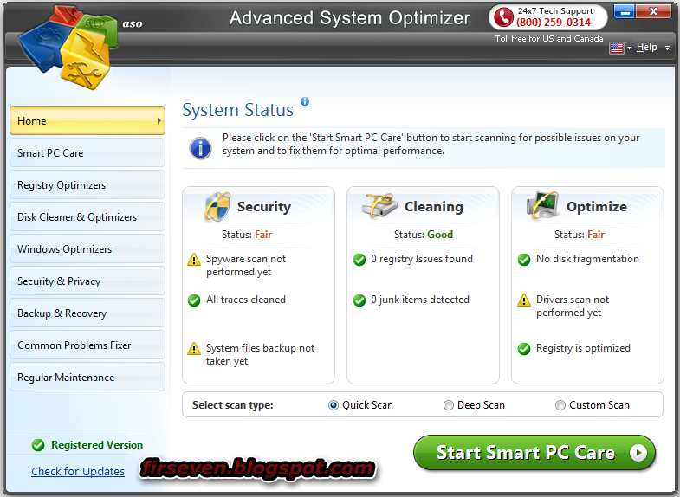Click play arrow icon on Start Smart PC Care
Image resolution: width=680 pixels, height=497 pixels.
coord(638,453)
